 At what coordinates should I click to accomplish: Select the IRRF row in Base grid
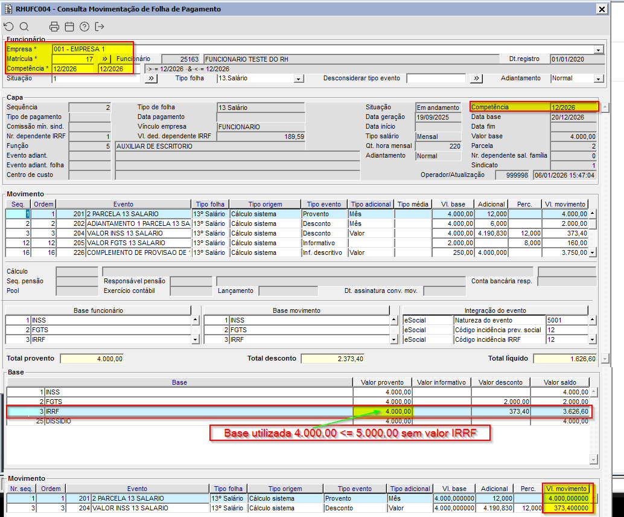click(x=298, y=411)
